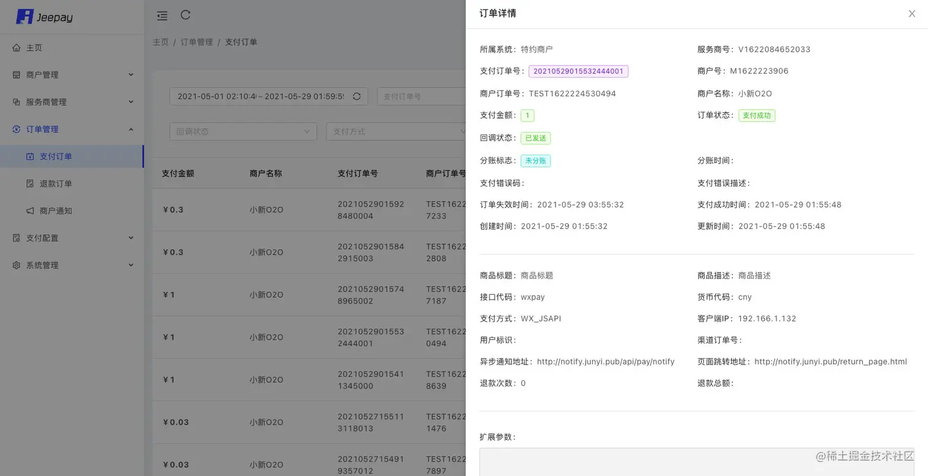Click order number 20210529015411345000 in table

[371, 380]
